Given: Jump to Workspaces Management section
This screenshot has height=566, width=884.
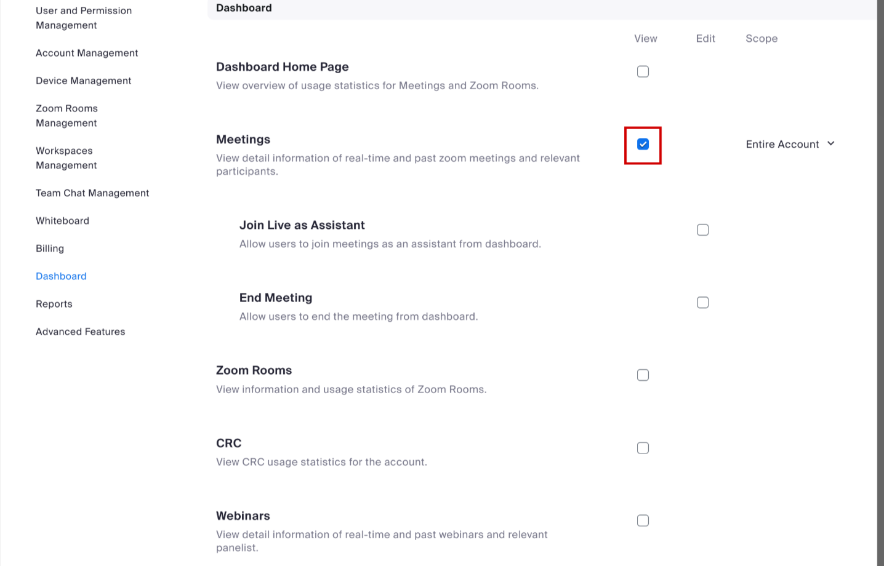Looking at the screenshot, I should point(66,158).
